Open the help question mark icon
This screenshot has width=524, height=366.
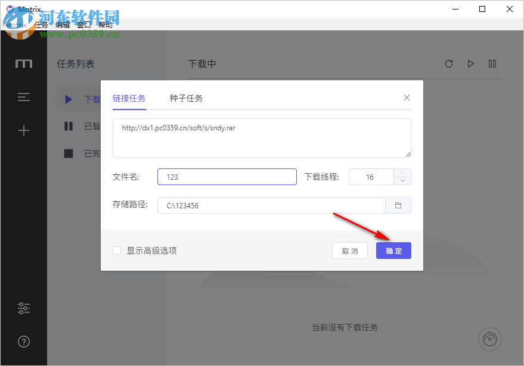click(x=24, y=342)
